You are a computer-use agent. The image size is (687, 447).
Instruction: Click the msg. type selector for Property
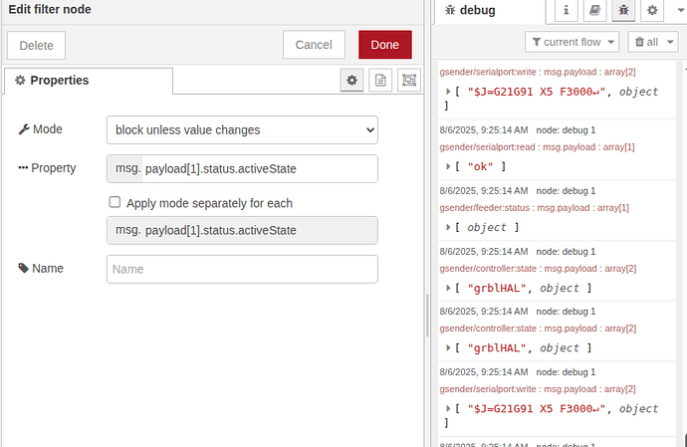[125, 168]
